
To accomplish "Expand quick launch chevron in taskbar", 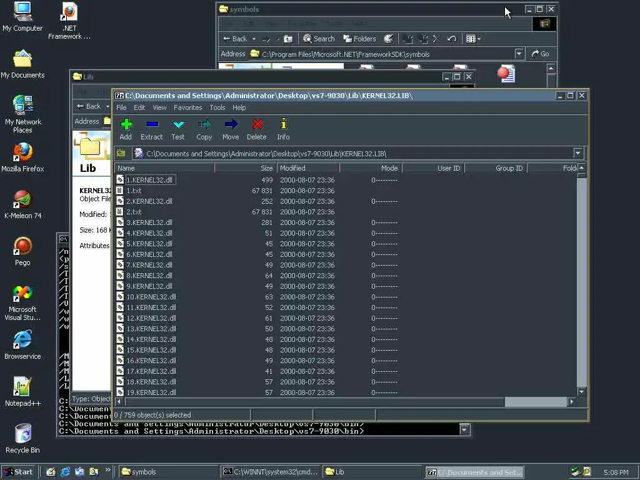I will click(107, 470).
